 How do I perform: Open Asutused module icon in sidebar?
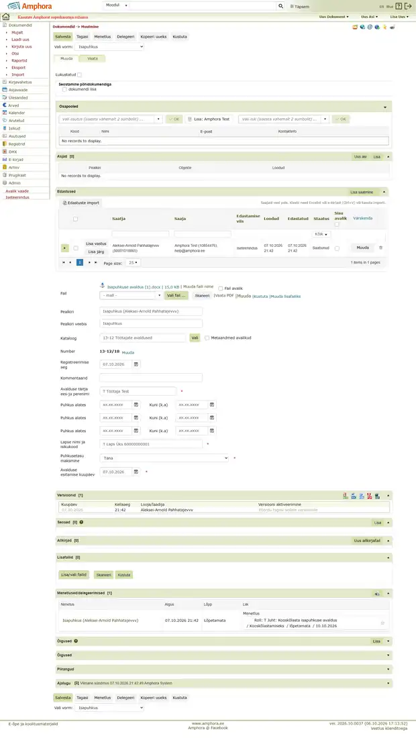[x=5, y=136]
